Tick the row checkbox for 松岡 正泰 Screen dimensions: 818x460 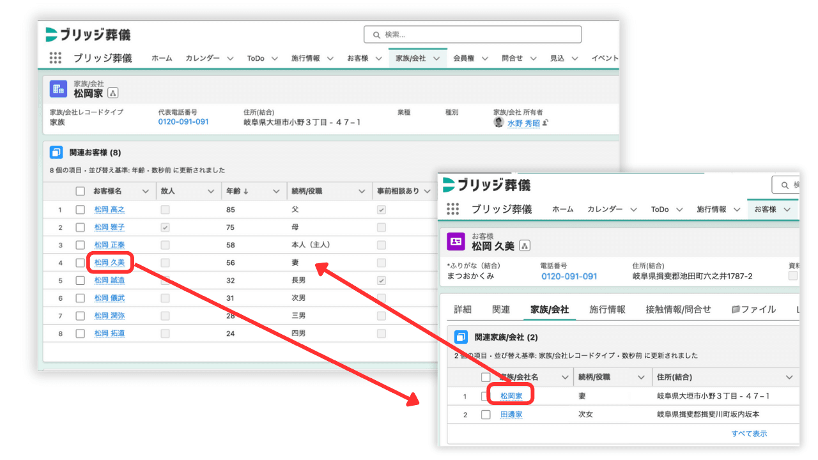(81, 245)
